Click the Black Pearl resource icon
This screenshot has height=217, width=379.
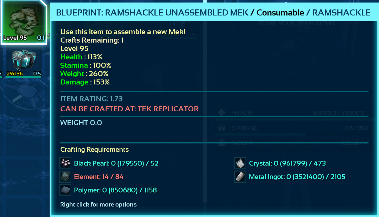(65, 163)
